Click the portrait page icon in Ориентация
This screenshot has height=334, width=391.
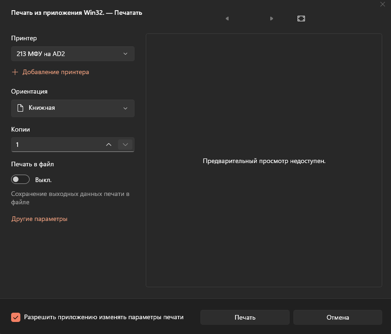coord(20,108)
